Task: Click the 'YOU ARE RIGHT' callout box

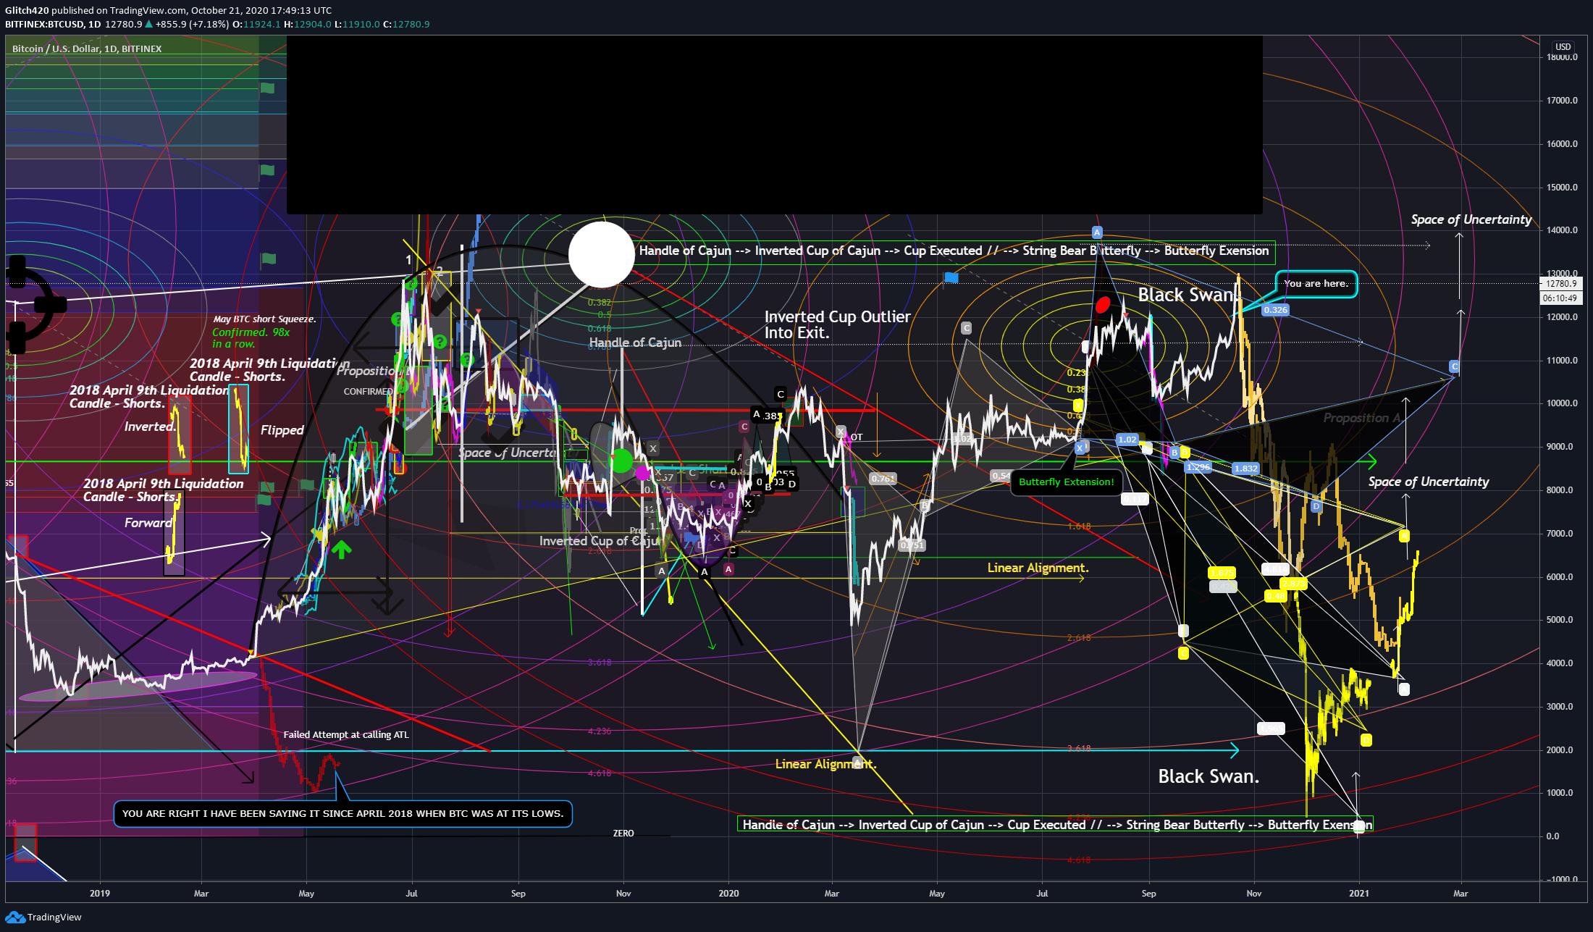Action: pos(342,813)
